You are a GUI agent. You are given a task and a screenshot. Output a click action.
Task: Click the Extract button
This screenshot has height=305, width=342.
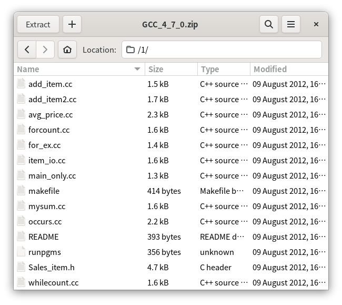point(38,24)
